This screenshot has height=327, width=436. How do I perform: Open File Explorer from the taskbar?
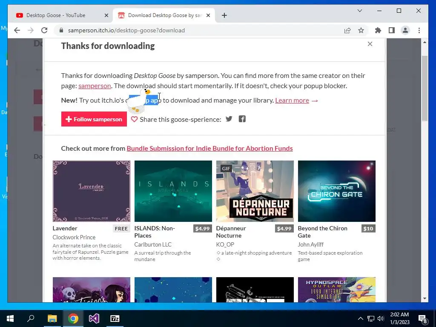[52, 318]
